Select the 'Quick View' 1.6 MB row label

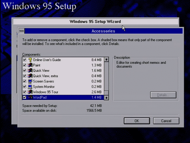click(41, 71)
